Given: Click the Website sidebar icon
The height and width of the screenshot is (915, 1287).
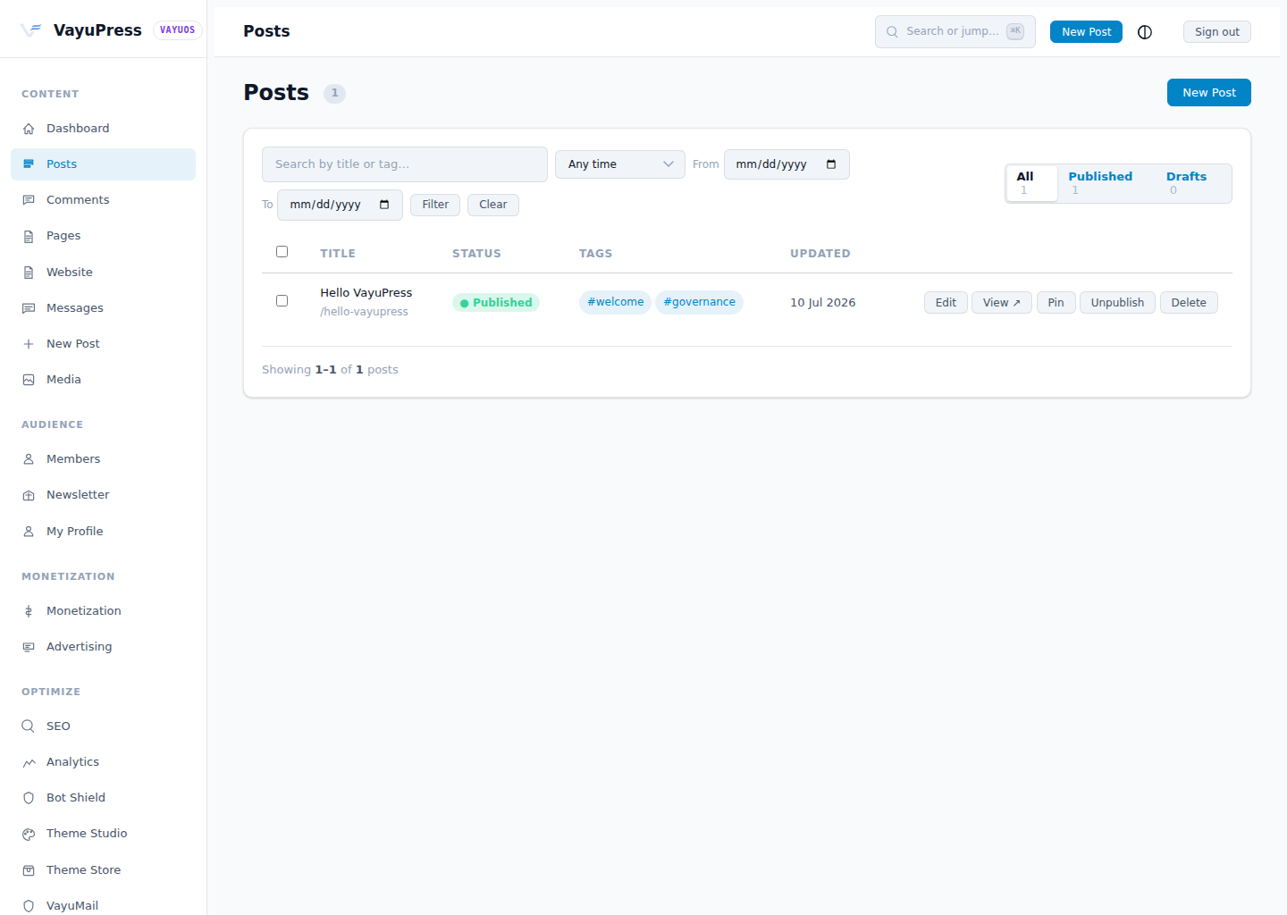Looking at the screenshot, I should 29,273.
